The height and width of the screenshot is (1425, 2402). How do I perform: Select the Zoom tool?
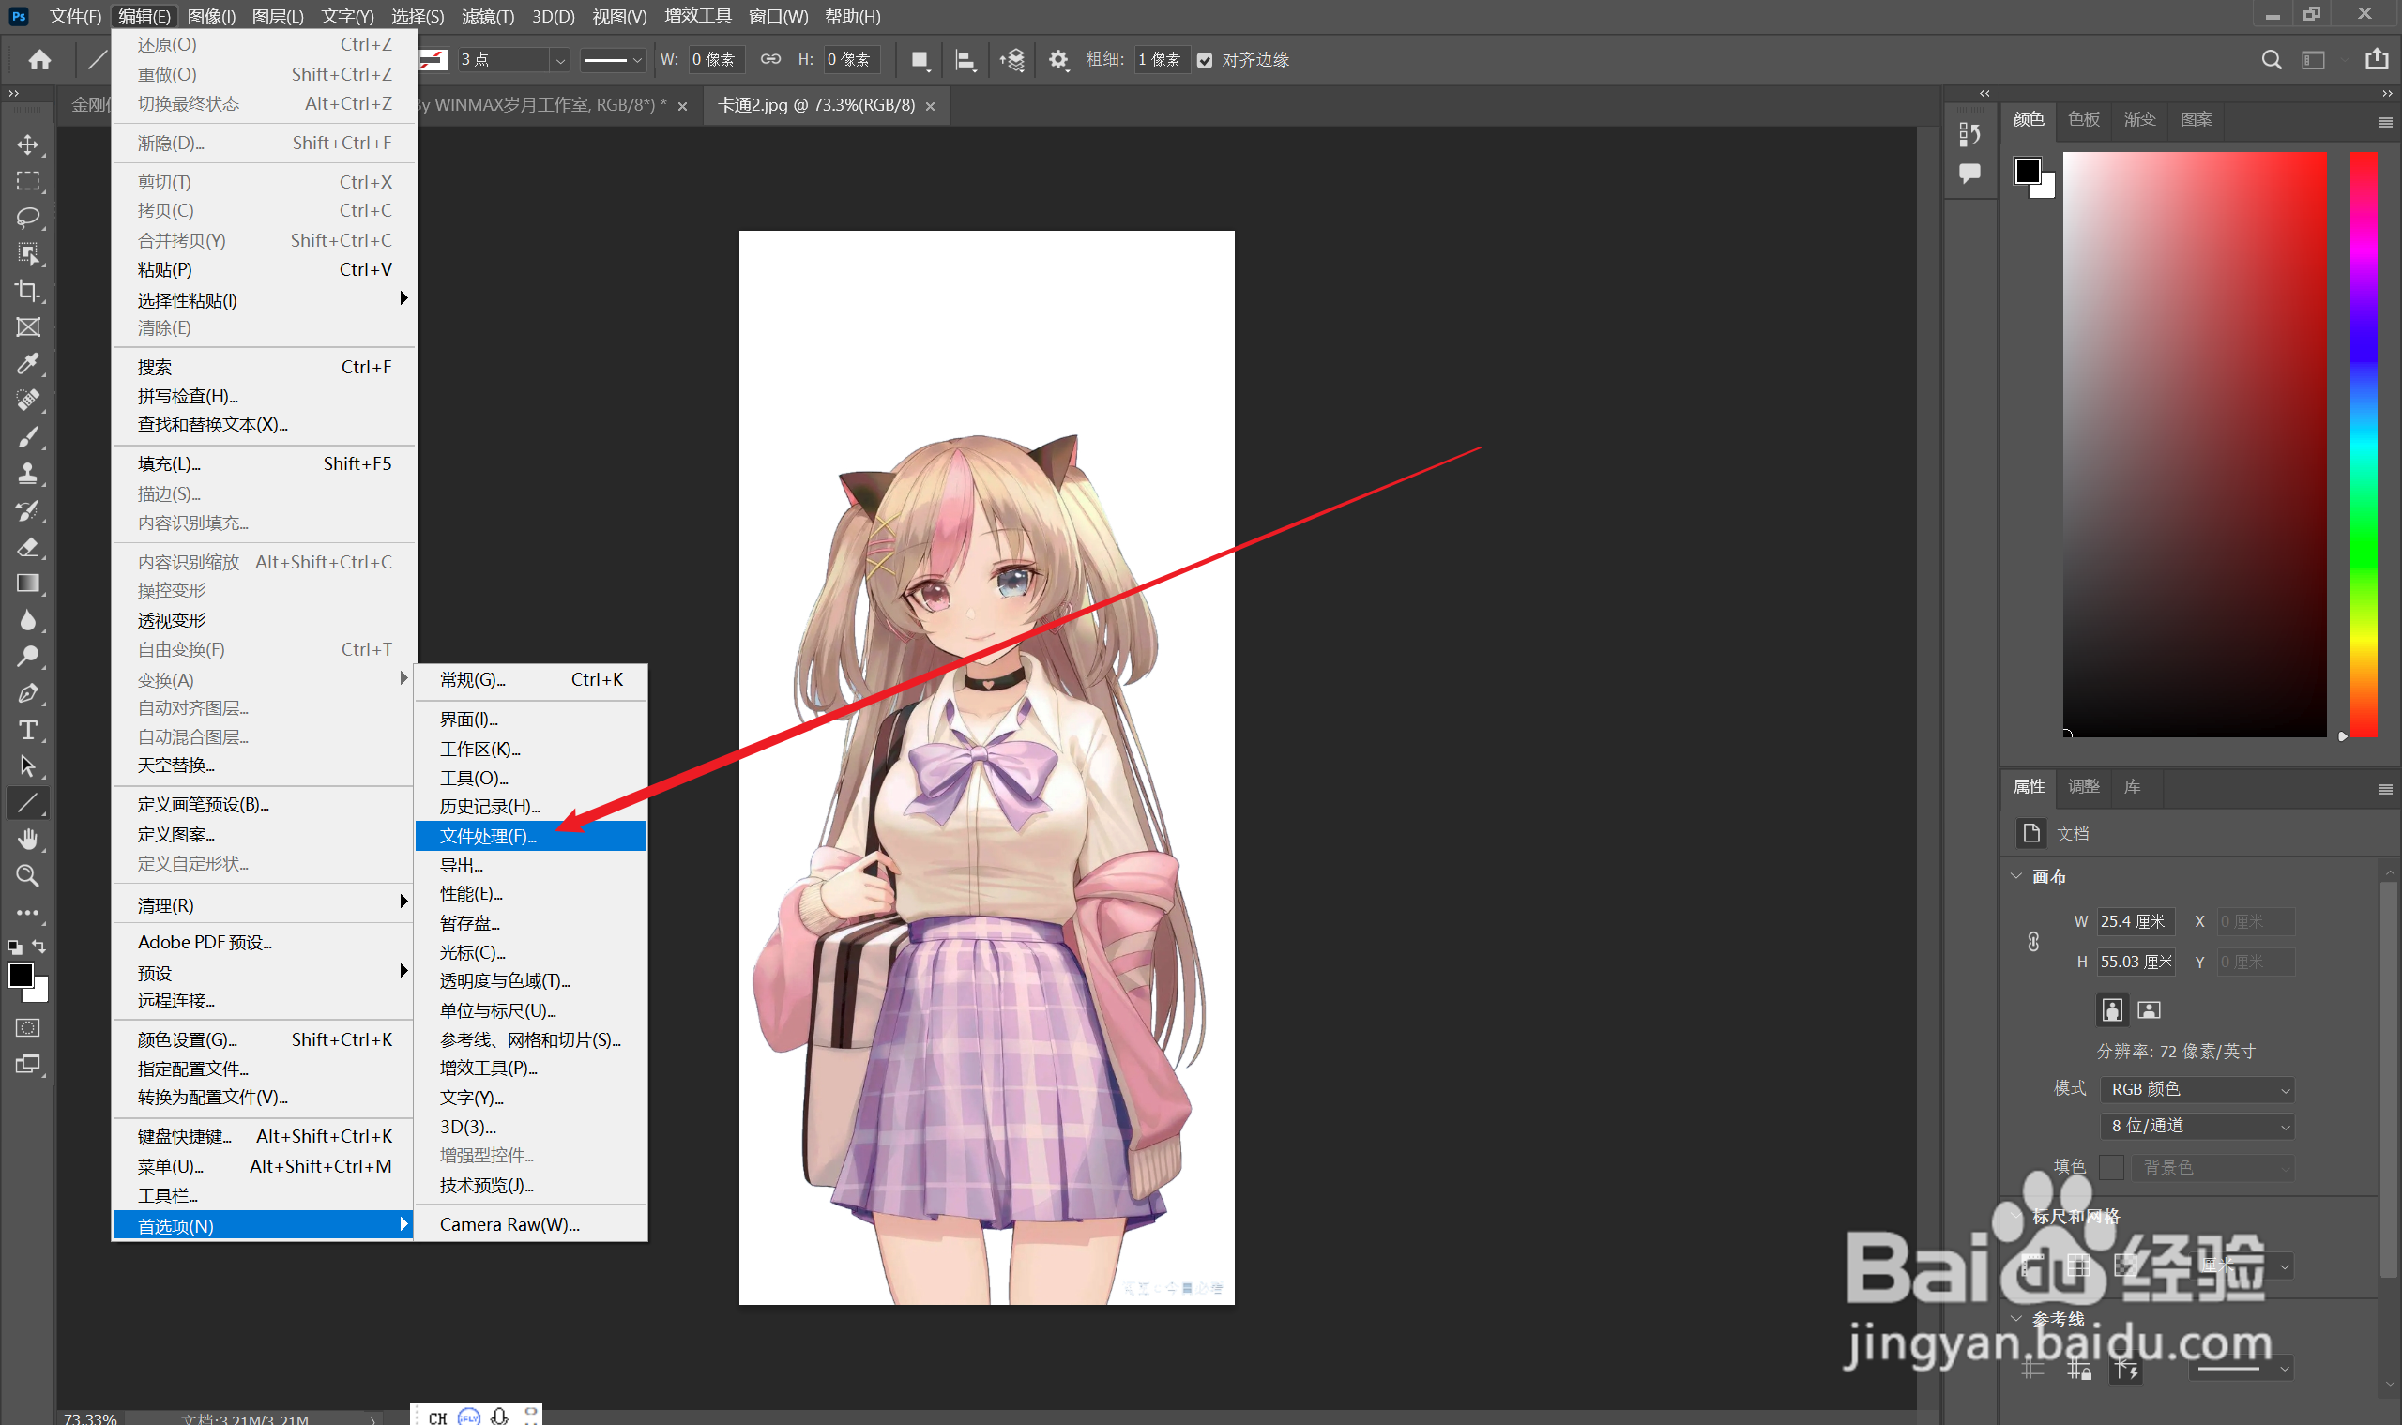tap(28, 876)
